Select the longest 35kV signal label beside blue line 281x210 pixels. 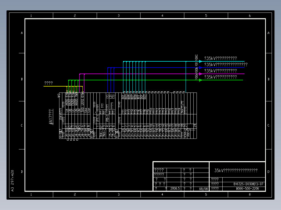[226, 64]
